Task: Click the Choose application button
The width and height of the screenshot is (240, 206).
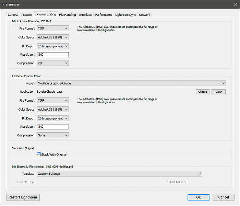Action: click(x=203, y=92)
